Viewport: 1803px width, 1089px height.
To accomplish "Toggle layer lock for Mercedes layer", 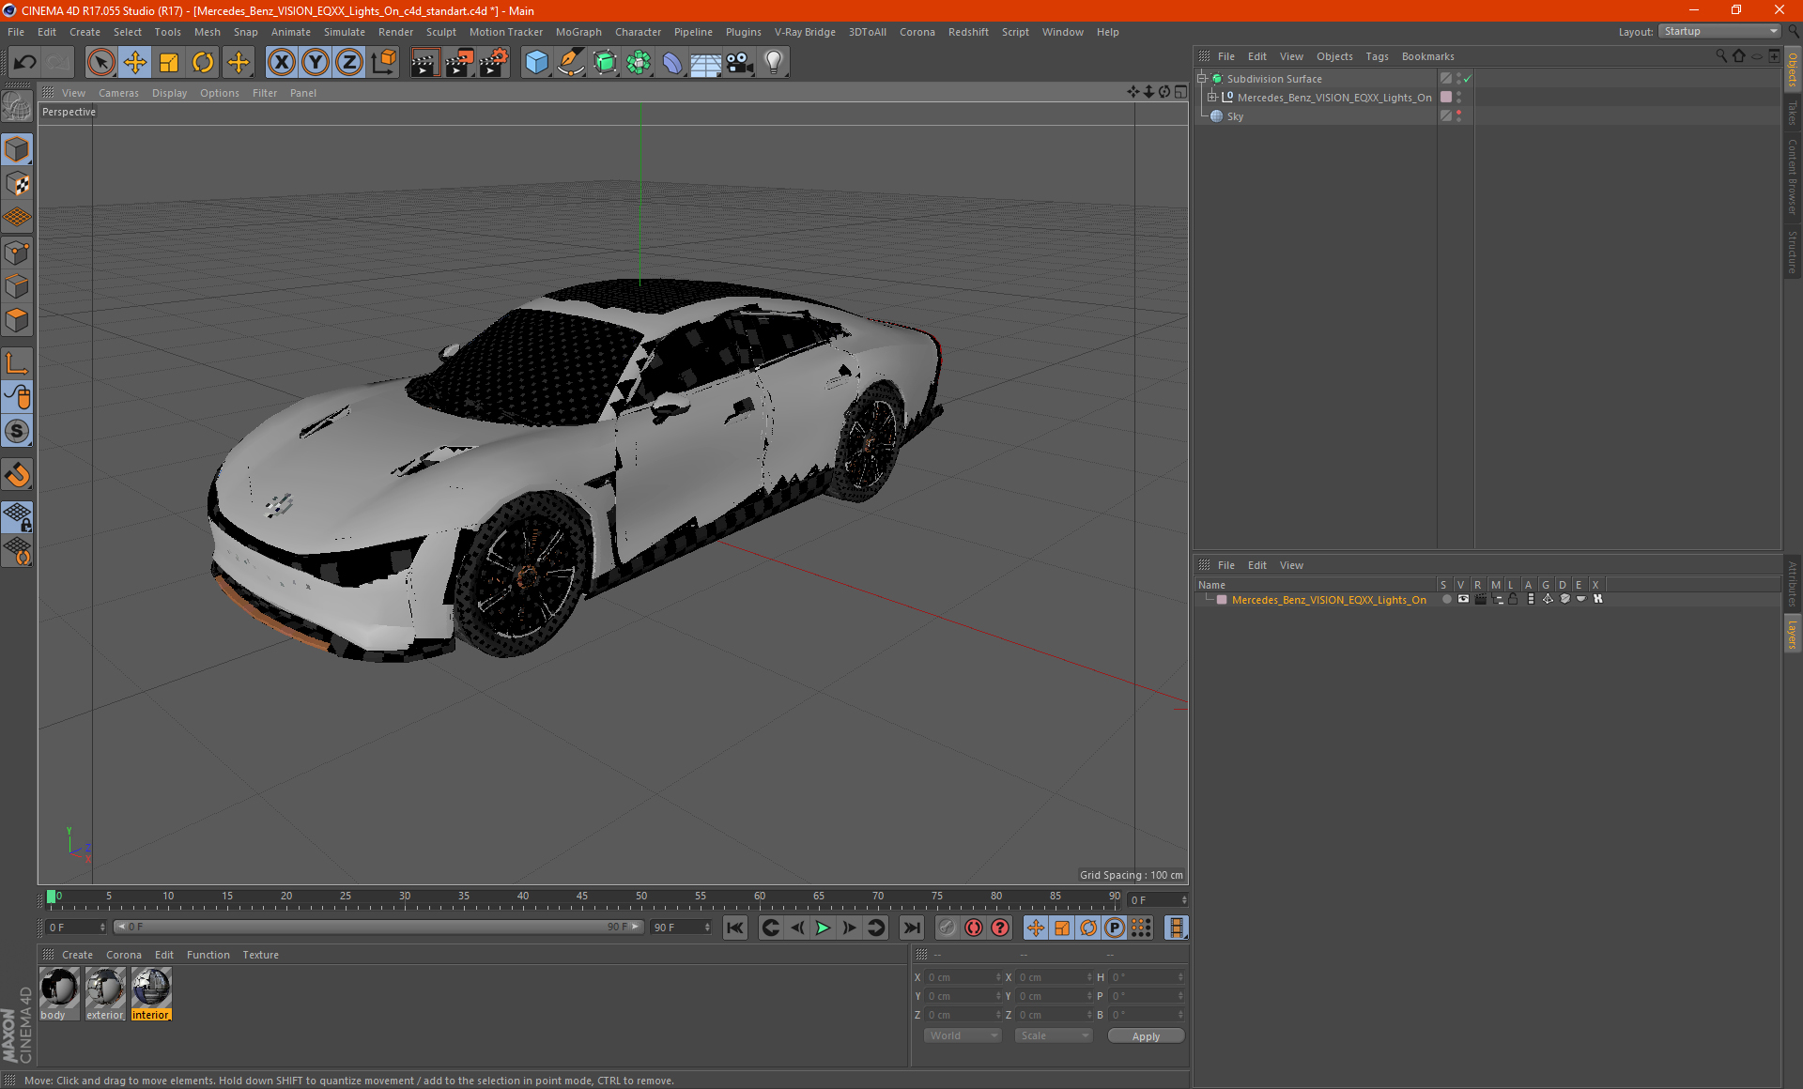I will click(x=1513, y=599).
